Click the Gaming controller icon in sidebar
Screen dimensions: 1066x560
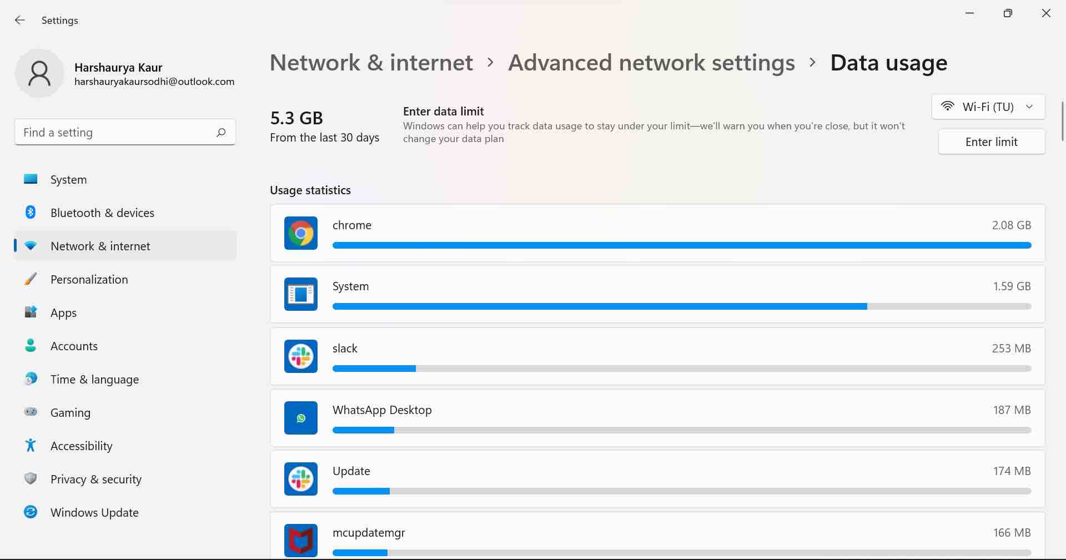tap(31, 412)
